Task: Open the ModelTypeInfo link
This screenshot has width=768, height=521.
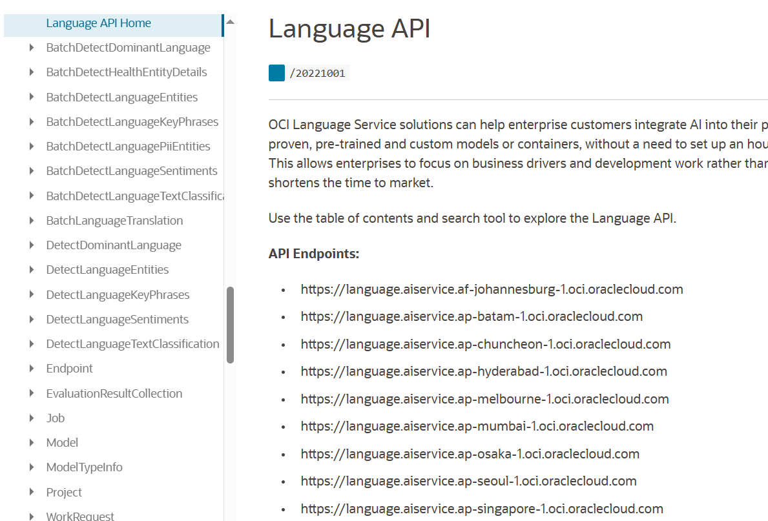Action: [84, 467]
